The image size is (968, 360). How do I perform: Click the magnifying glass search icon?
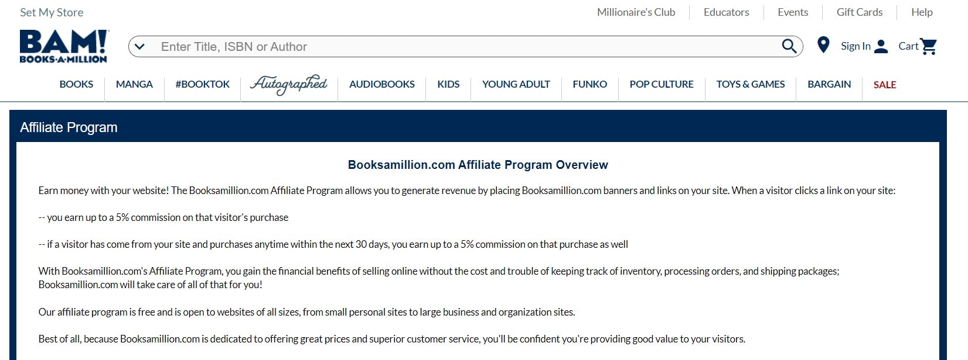[x=789, y=46]
